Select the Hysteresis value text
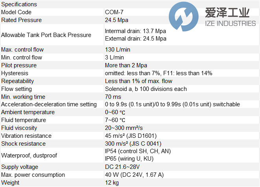 (x=159, y=73)
